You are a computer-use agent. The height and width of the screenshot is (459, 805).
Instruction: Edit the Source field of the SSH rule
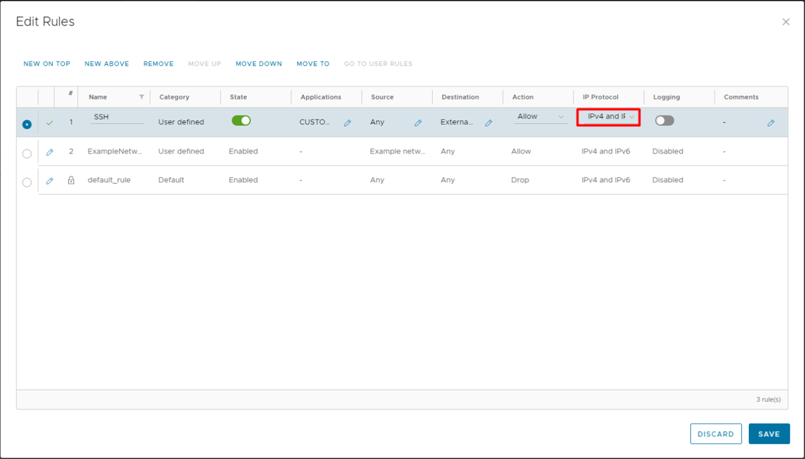(x=418, y=122)
